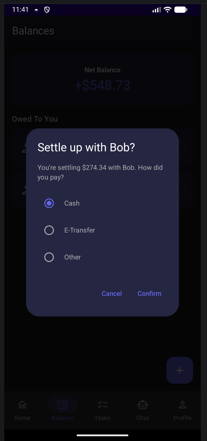Select the Other payment radio button
Screen dimensions: 207x441
49,257
